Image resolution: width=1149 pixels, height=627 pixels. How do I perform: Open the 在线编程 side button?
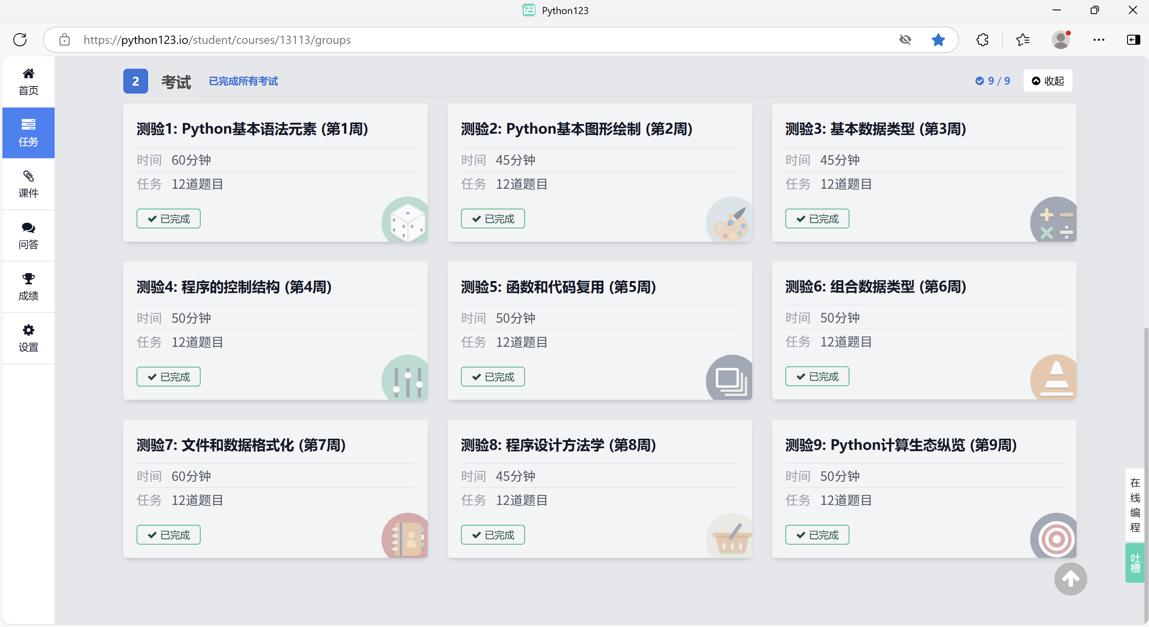(1135, 505)
